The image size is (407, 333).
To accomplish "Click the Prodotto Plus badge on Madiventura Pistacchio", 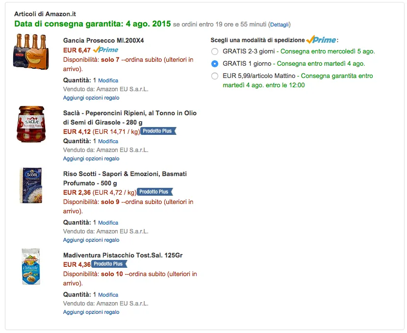I will coord(109,263).
